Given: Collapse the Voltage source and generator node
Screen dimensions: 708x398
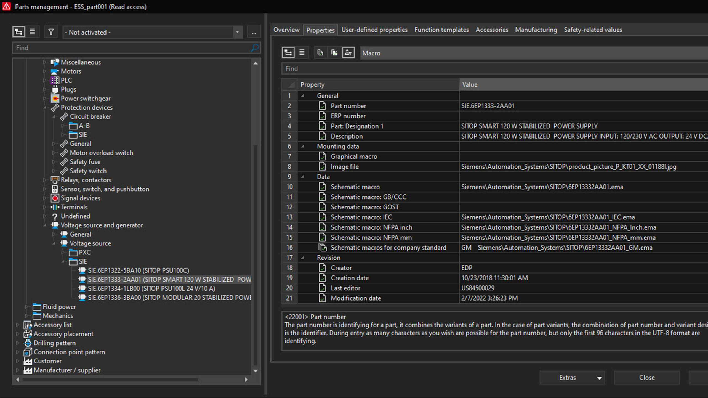Looking at the screenshot, I should (45, 225).
